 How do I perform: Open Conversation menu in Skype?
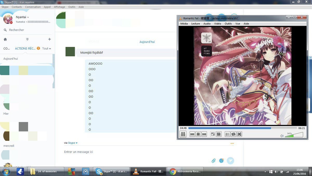33,7
